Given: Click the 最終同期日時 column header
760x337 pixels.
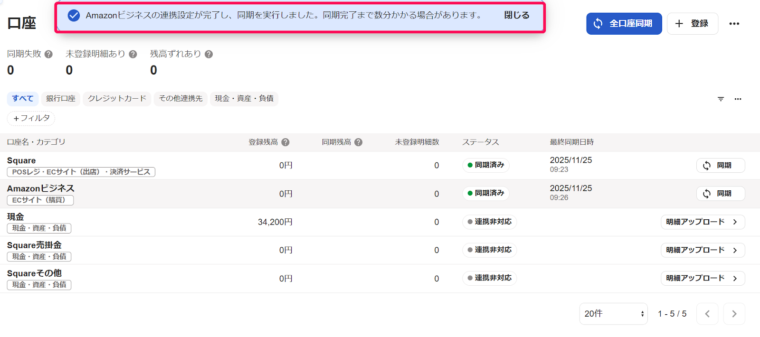Looking at the screenshot, I should pos(572,142).
